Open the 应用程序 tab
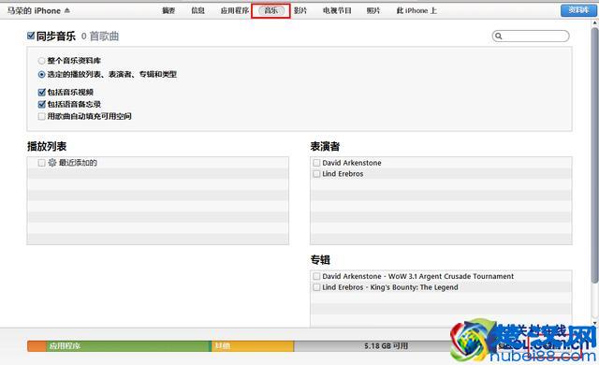 tap(235, 10)
